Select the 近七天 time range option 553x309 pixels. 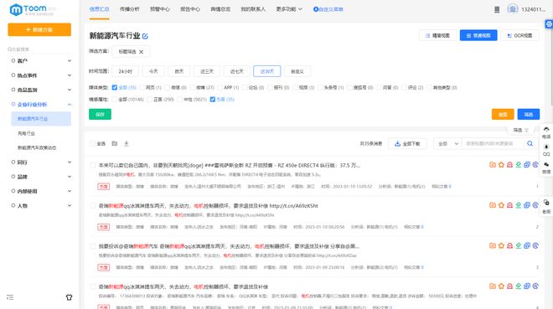[236, 71]
